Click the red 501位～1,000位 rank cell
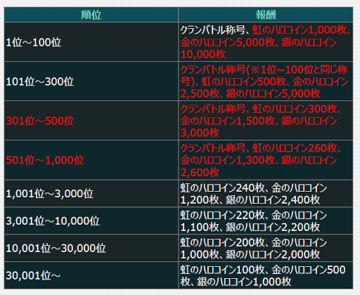The image size is (360, 295). pos(91,160)
